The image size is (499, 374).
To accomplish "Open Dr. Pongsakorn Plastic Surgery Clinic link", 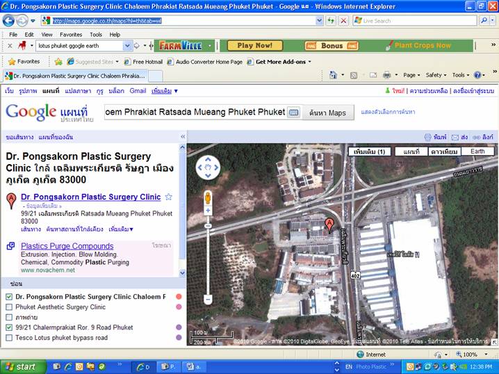I will click(91, 197).
